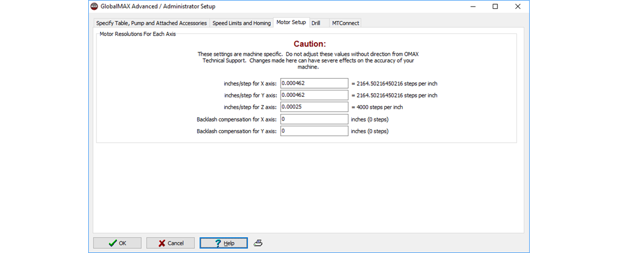Screen dimensions: 618x253
Task: Click the red Caution heading
Action: pos(310,44)
